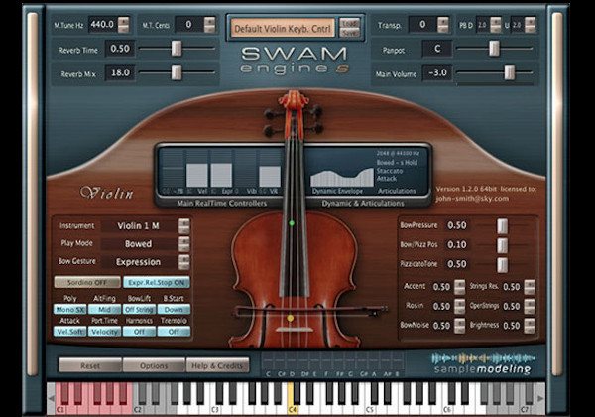Click the Reverb Mix value 18.0

coord(120,72)
